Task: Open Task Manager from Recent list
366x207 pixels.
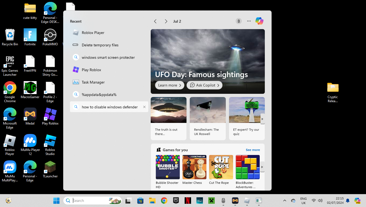Action: (x=109, y=82)
